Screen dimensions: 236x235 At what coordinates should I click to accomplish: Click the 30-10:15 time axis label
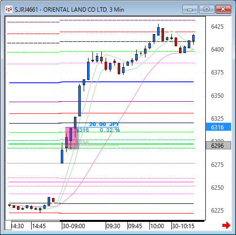tap(183, 226)
